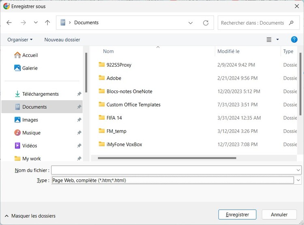
Task: Click in the Nom du fichier field
Action: pyautogui.click(x=173, y=170)
